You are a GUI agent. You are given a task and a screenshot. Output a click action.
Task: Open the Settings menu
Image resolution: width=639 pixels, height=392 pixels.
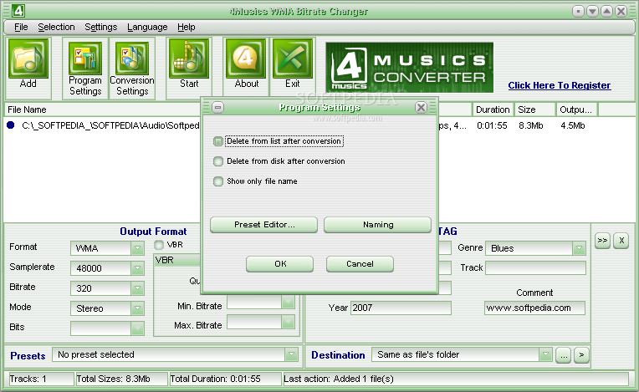point(100,27)
